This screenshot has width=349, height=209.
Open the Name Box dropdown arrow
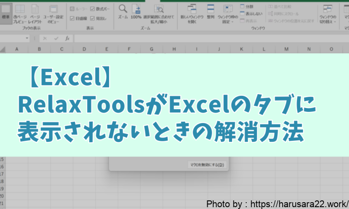tap(27, 38)
